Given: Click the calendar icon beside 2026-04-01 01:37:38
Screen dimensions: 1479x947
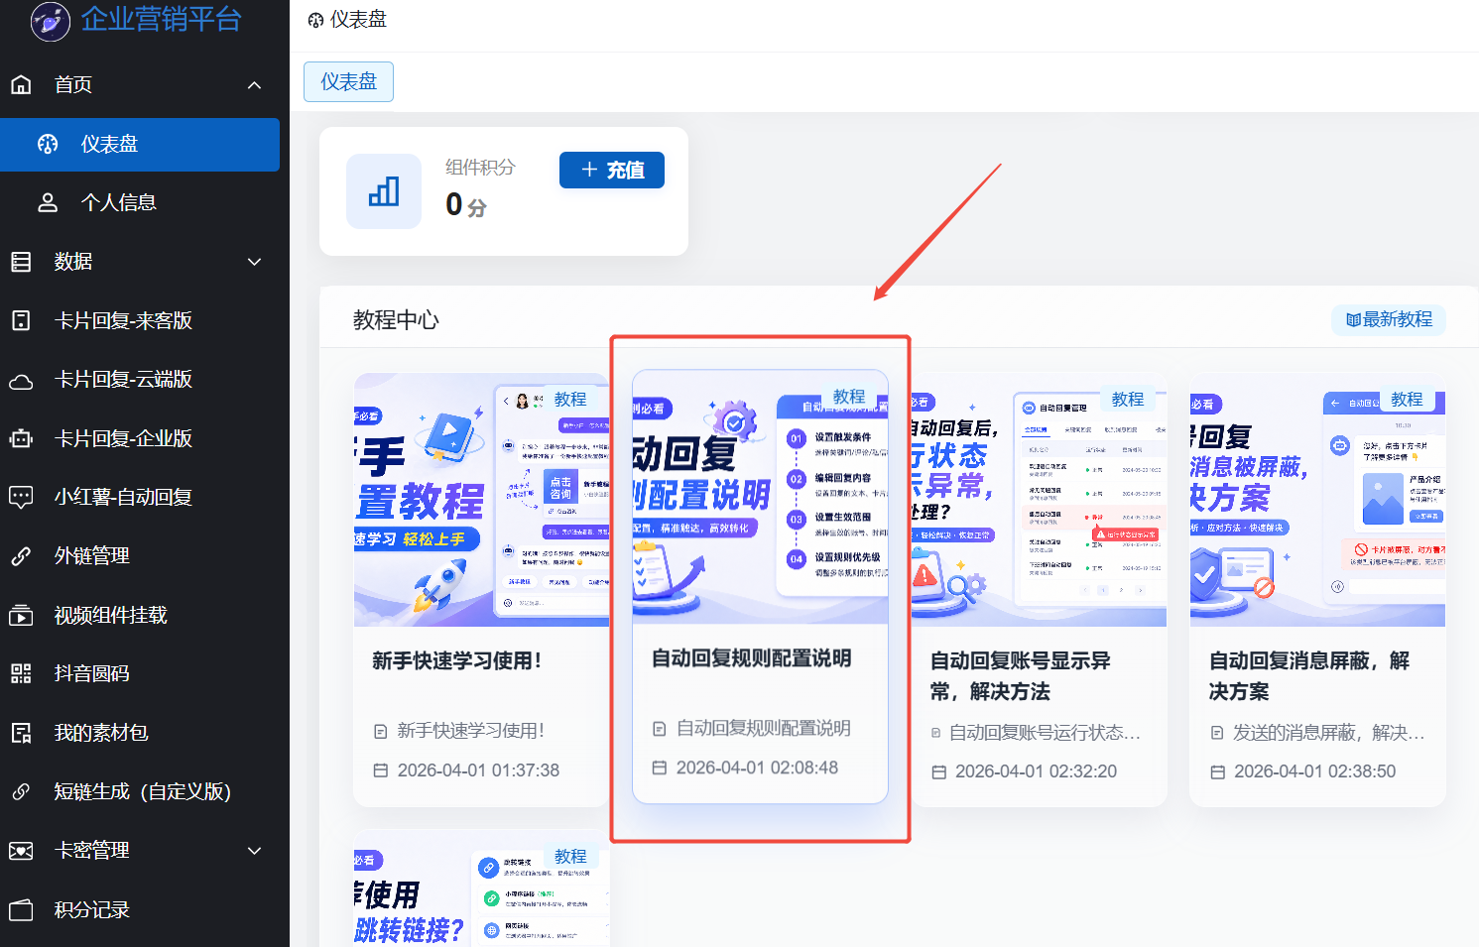Looking at the screenshot, I should [380, 770].
